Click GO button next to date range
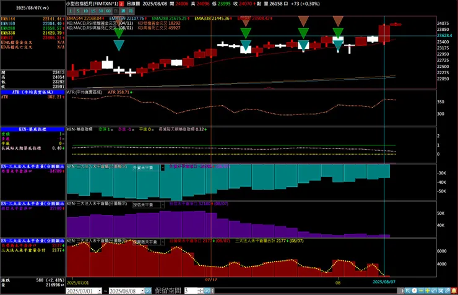 tap(148, 291)
